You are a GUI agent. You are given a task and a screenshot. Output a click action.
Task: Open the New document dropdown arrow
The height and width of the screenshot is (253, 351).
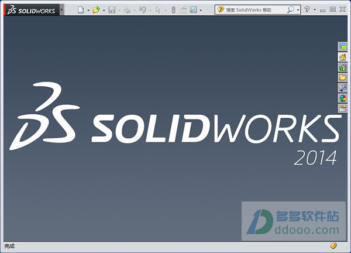pyautogui.click(x=88, y=11)
